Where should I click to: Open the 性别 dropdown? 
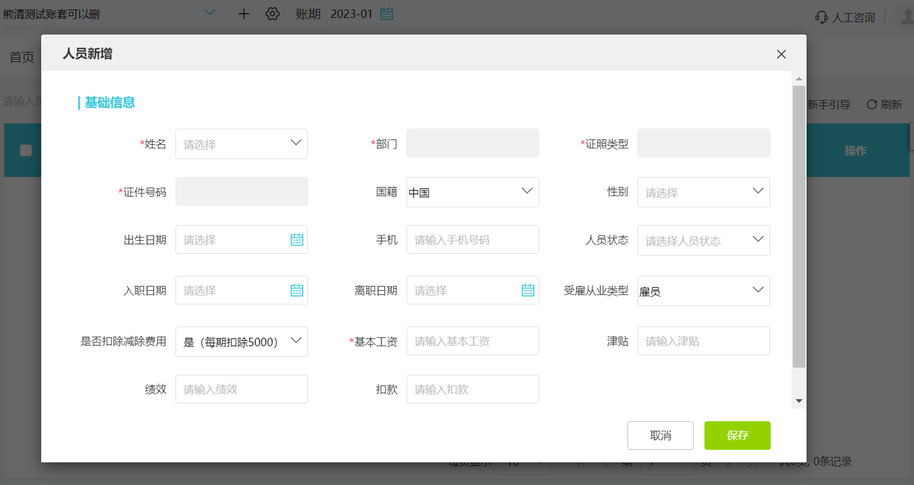703,192
